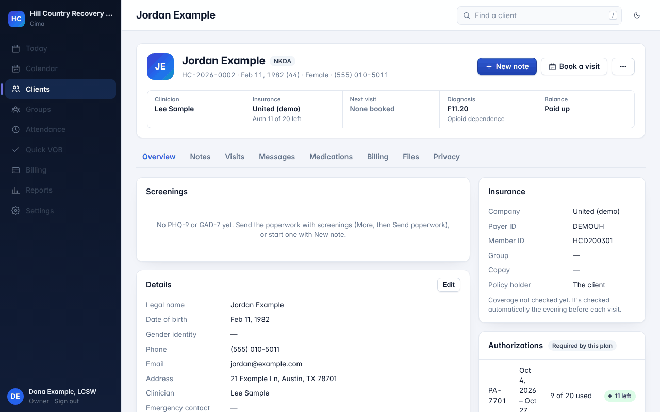Open the Quick VOB checkmark icon
The image size is (660, 412).
(x=16, y=150)
